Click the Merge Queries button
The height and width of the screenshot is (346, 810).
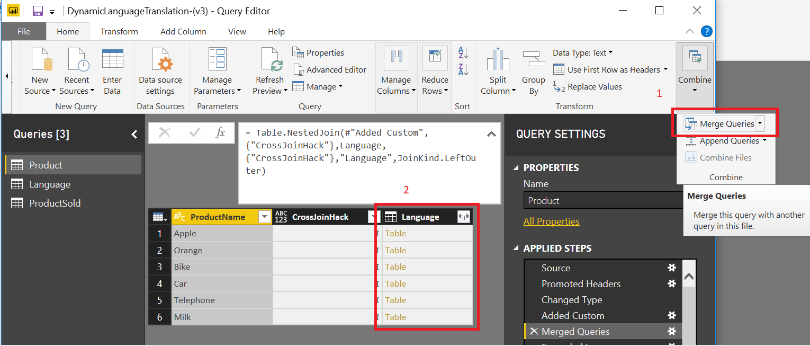(720, 123)
